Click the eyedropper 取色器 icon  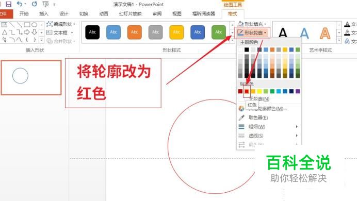(241, 118)
